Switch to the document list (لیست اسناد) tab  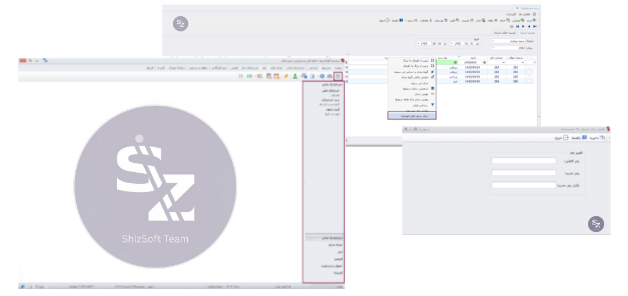click(x=527, y=33)
